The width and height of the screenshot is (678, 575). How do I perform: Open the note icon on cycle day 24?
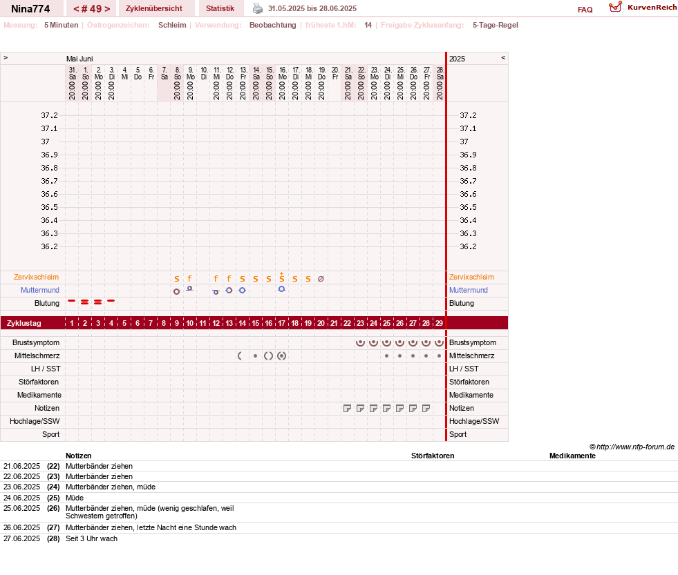(x=373, y=408)
